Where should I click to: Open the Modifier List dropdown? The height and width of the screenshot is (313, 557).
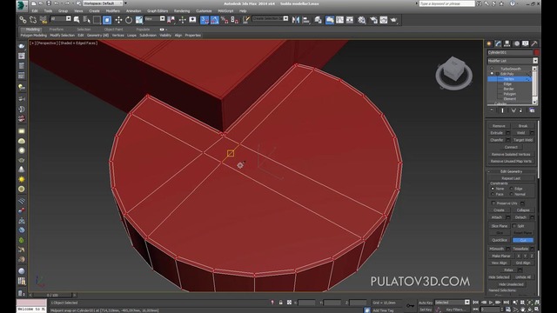click(x=513, y=61)
